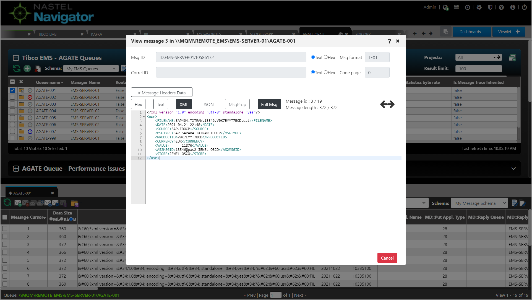Open the settings gear in top bar
The image size is (532, 300).
click(x=479, y=7)
